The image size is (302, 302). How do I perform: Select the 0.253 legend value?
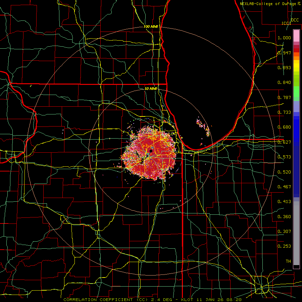tap(284, 246)
